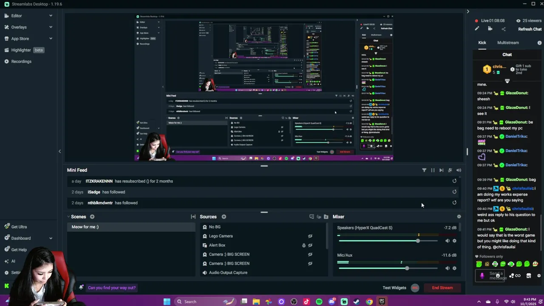Add a new scene with the plus icon

point(92,217)
